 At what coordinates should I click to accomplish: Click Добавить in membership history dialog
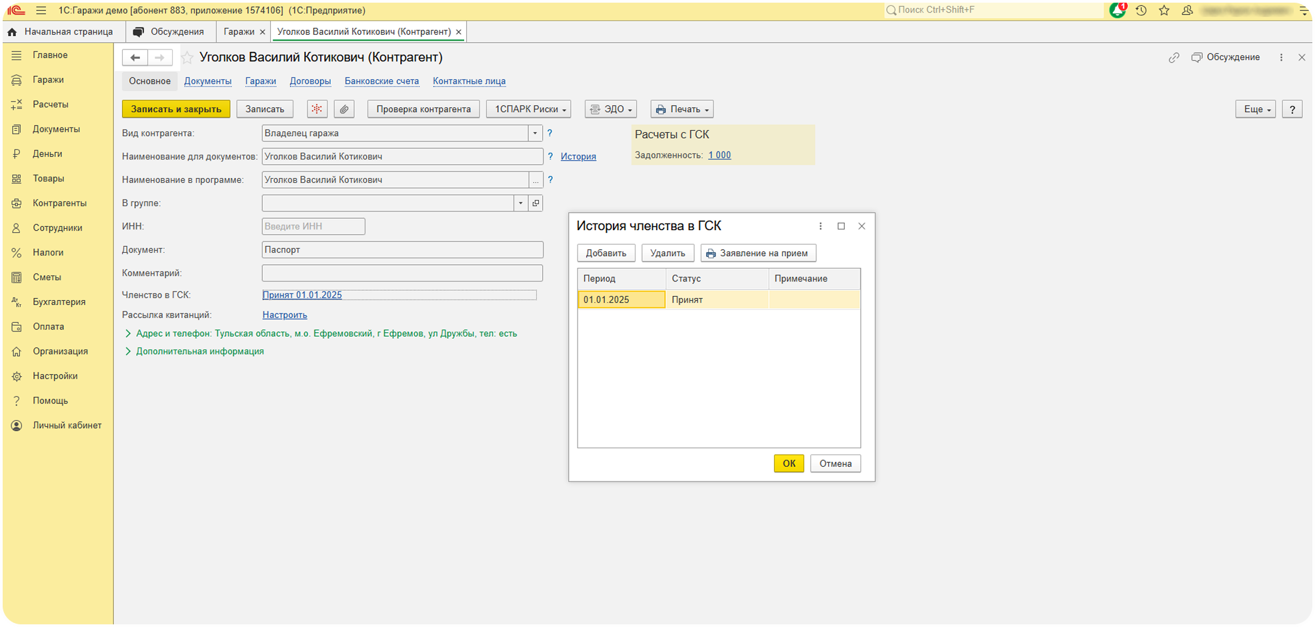point(605,253)
